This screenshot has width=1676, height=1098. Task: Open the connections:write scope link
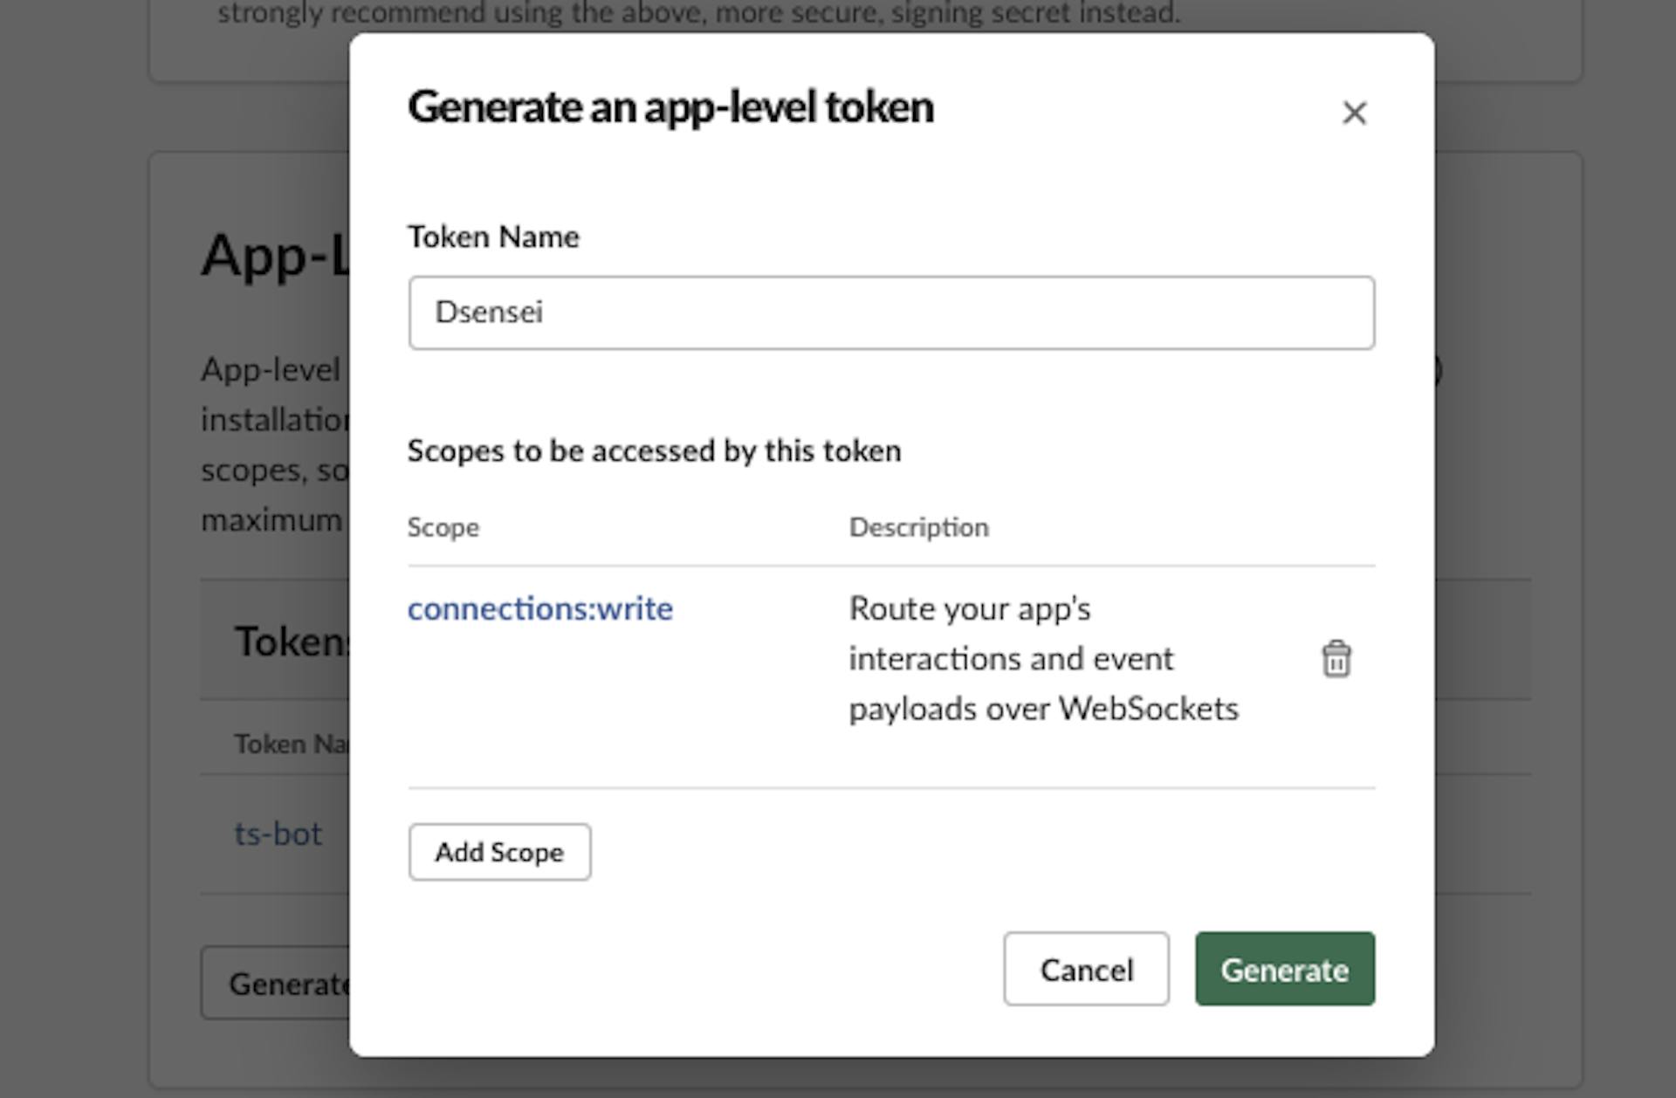pyautogui.click(x=539, y=608)
